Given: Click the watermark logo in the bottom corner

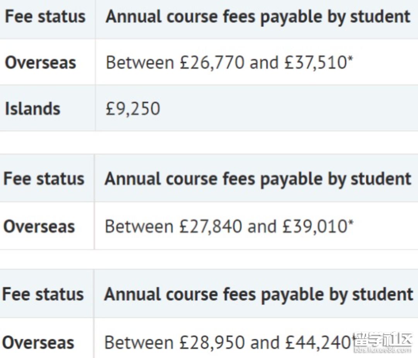Looking at the screenshot, I should [383, 339].
